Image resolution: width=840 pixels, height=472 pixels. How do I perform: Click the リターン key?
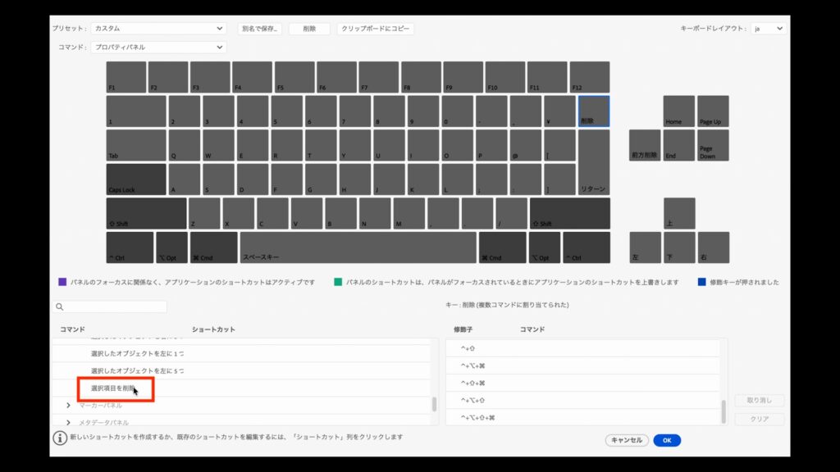click(x=594, y=162)
